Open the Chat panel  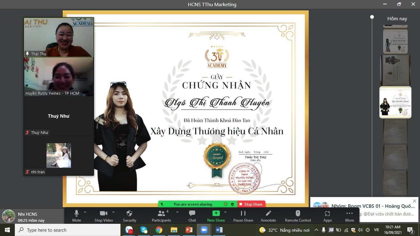click(192, 216)
